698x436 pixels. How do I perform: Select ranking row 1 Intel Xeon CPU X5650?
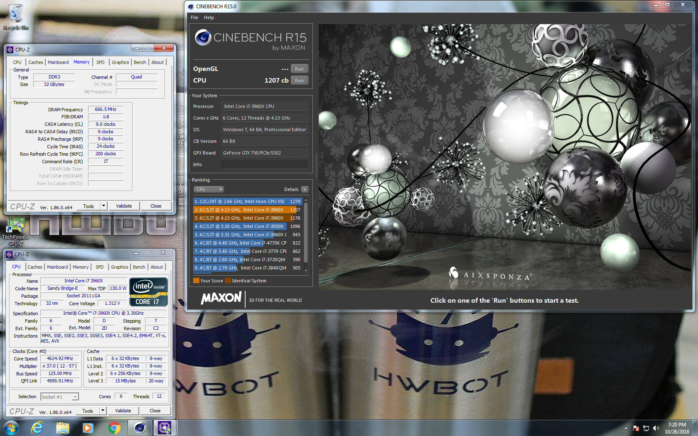click(248, 201)
